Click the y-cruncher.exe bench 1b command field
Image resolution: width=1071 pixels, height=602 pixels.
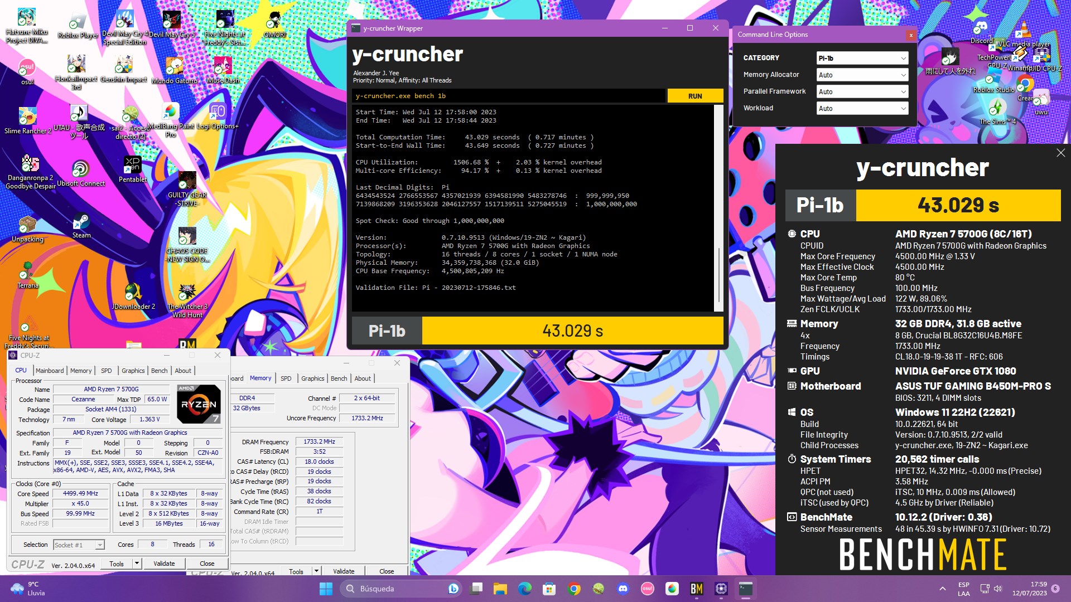click(x=509, y=96)
